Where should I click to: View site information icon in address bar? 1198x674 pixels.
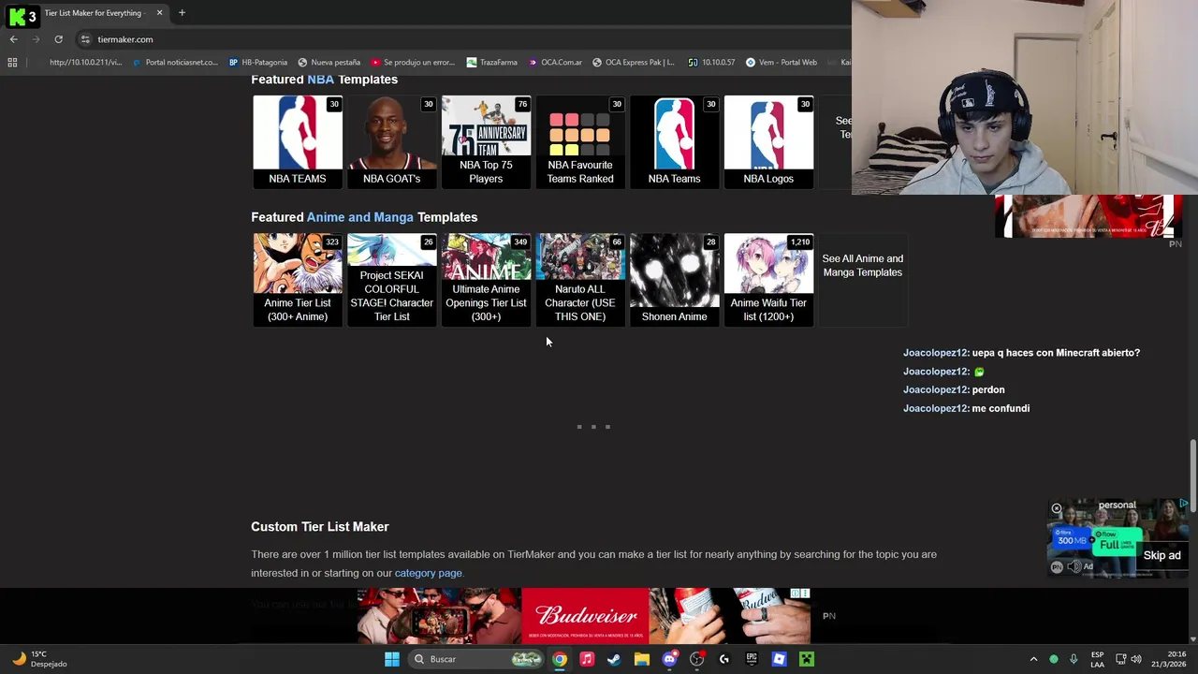pyautogui.click(x=85, y=39)
